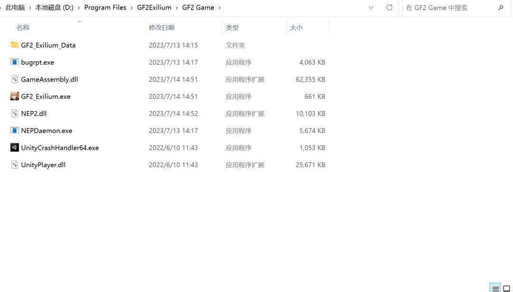This screenshot has width=513, height=292.
Task: Click the 661 KB size value
Action: pos(315,96)
